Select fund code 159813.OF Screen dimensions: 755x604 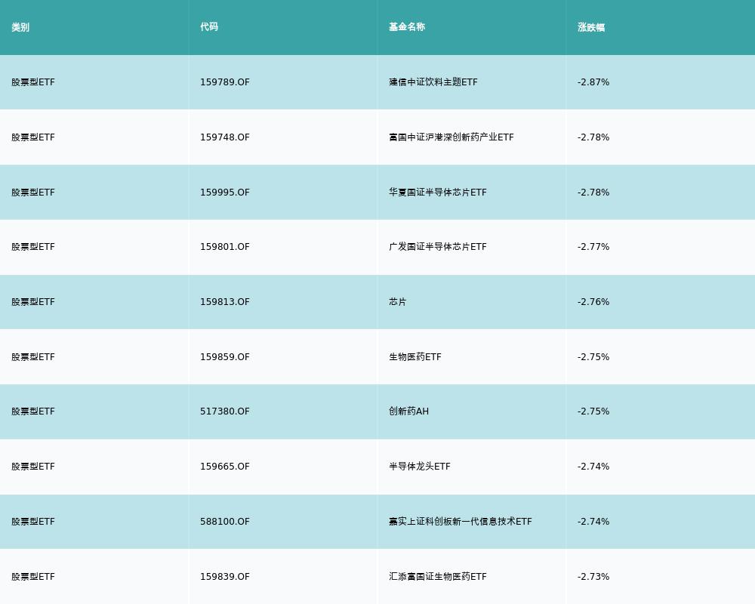(225, 302)
